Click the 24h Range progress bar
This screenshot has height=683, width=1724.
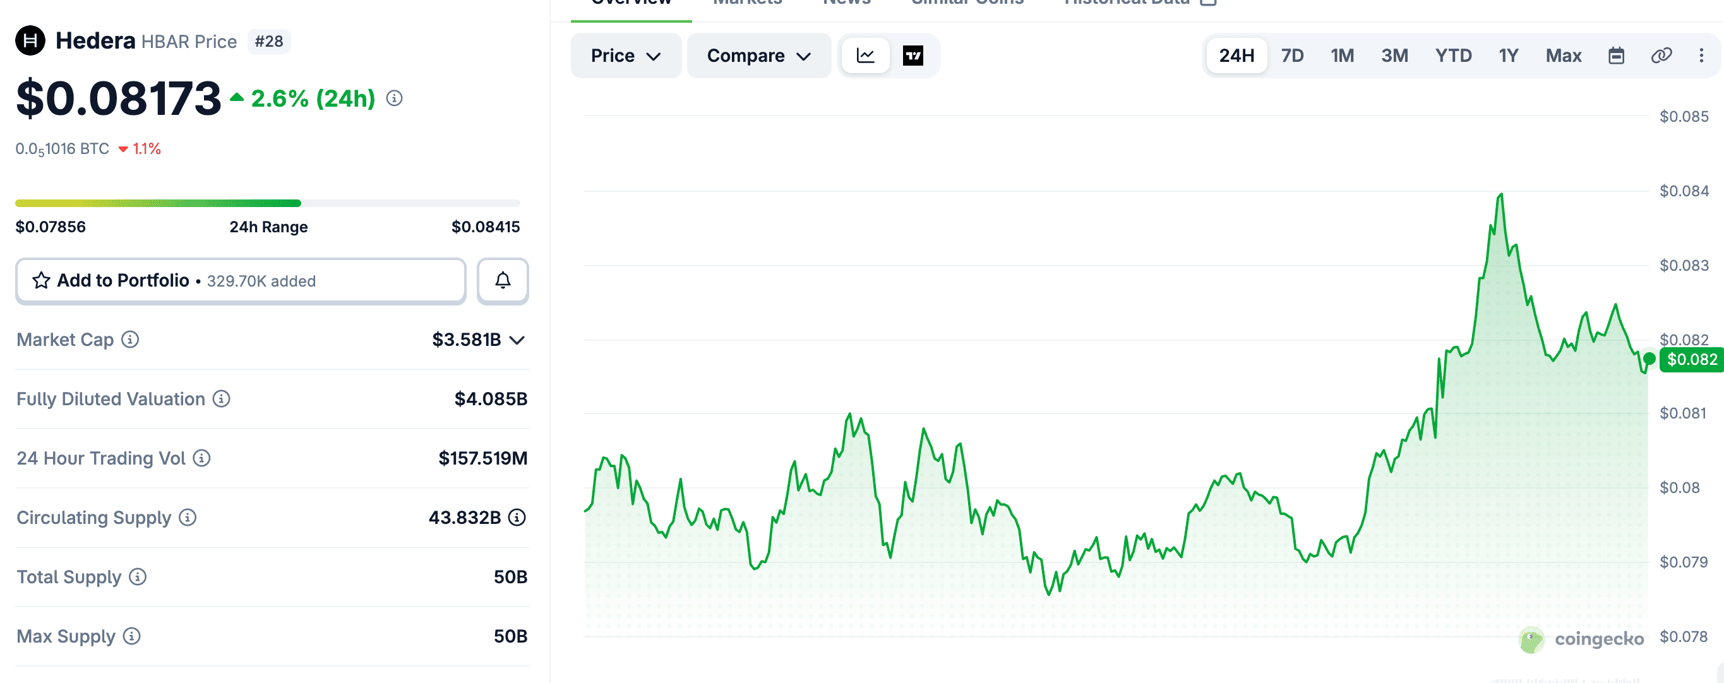[x=268, y=203]
